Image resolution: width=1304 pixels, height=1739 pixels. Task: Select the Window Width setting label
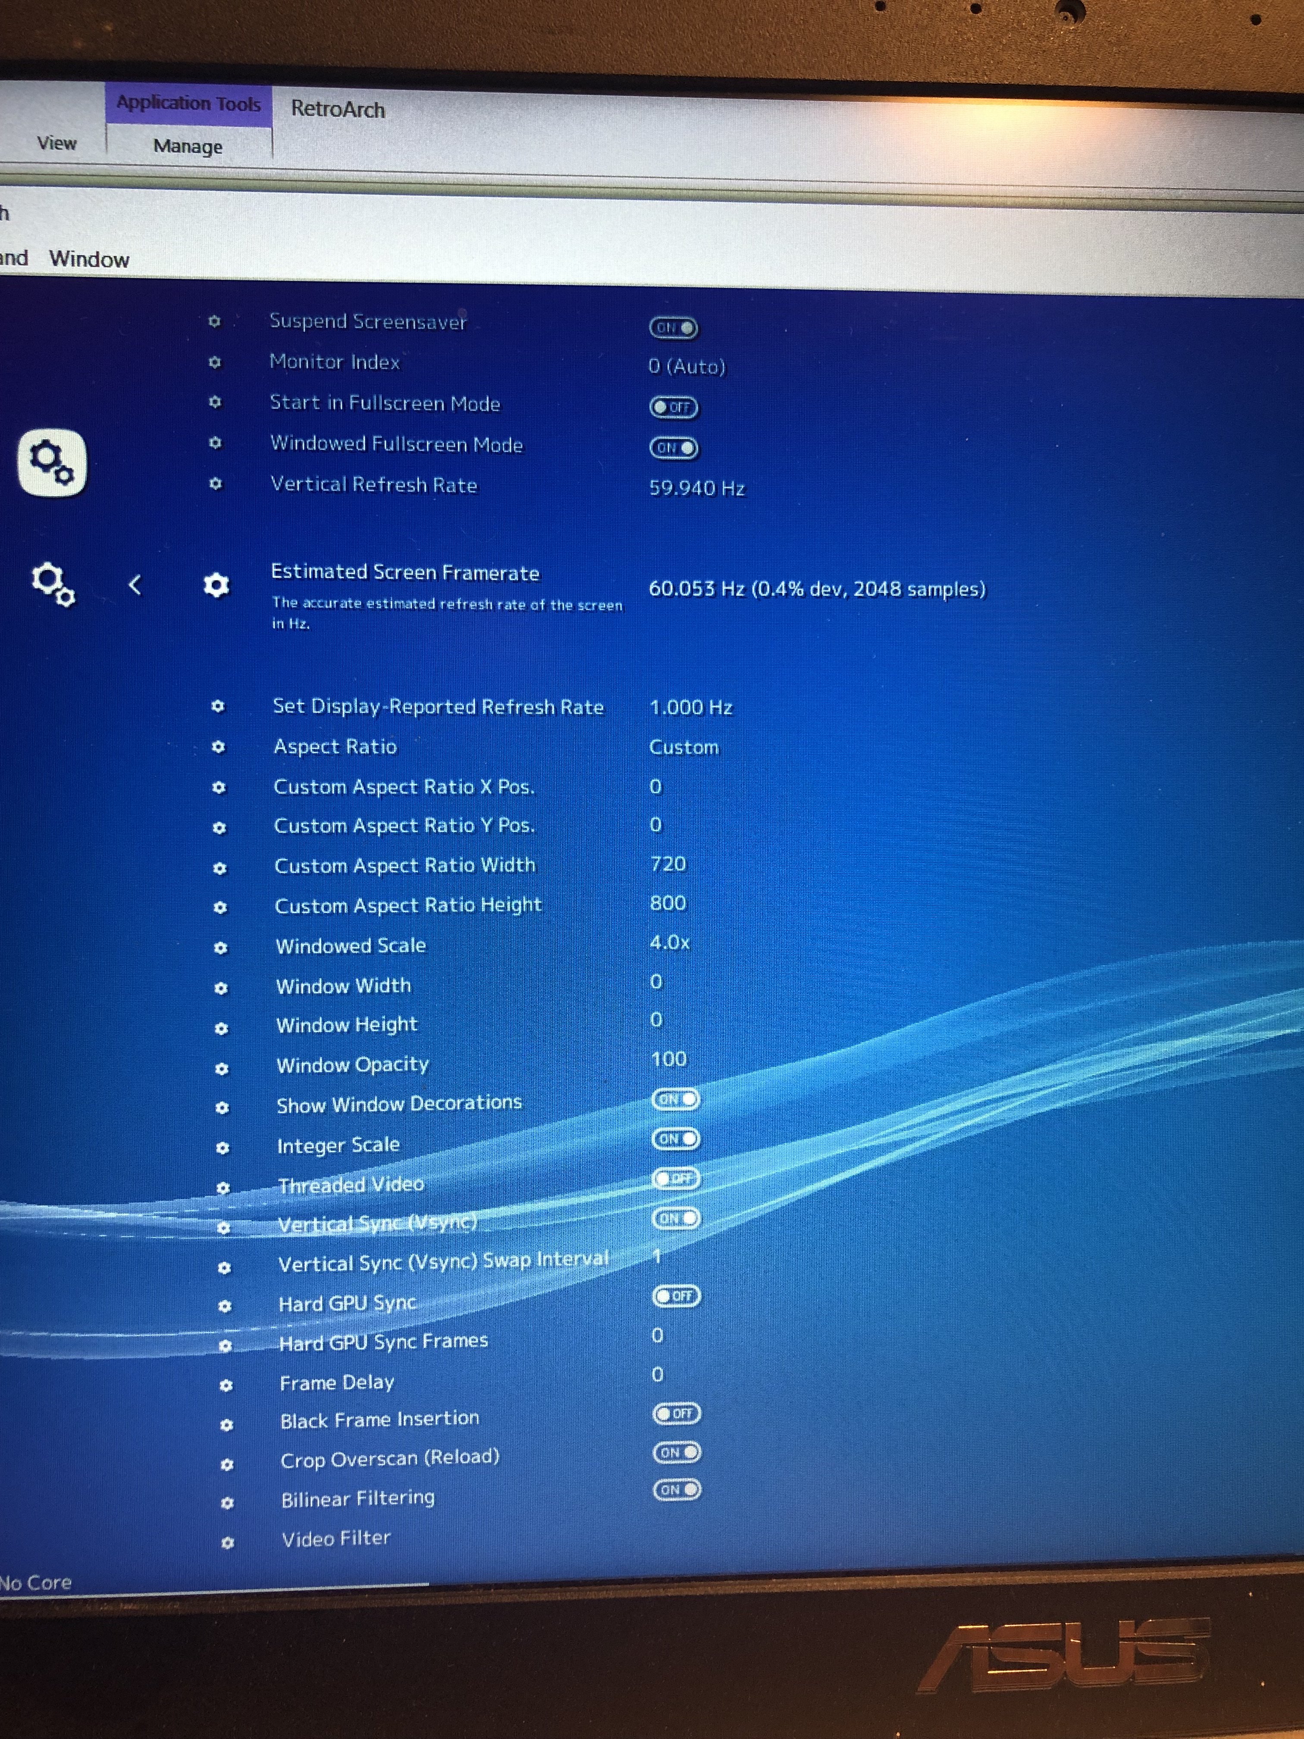tap(344, 986)
